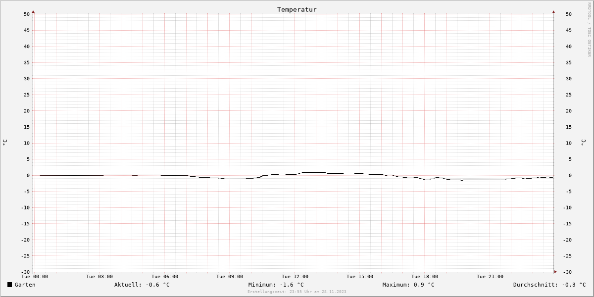
Task: Click the Tue 15:00 time axis label
Action: coord(360,277)
